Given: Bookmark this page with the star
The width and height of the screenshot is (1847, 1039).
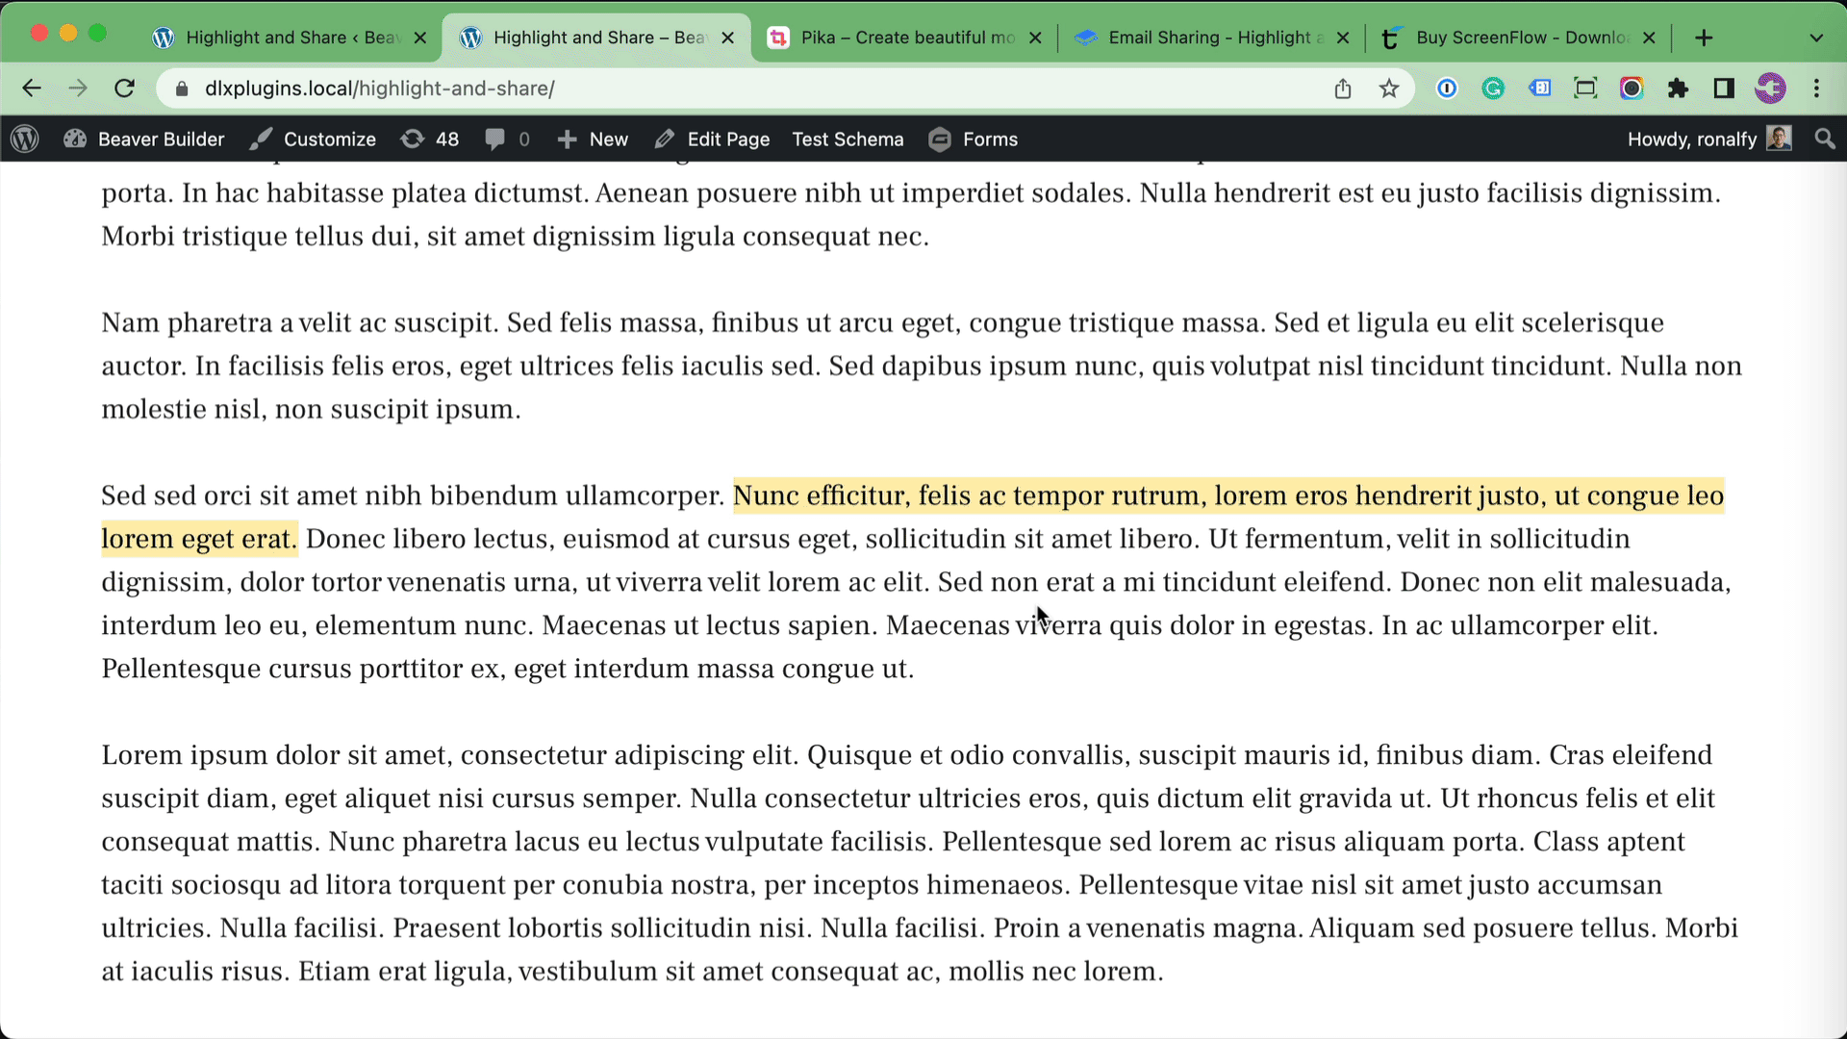Looking at the screenshot, I should 1389,89.
